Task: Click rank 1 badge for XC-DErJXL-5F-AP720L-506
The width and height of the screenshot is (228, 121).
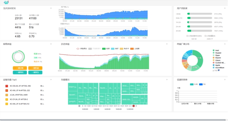Action: [x=7, y=86]
